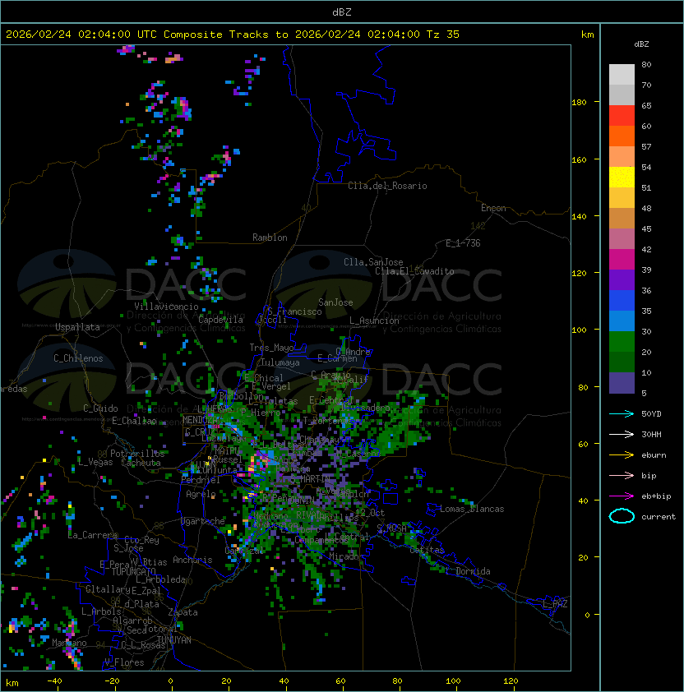The width and height of the screenshot is (684, 692).
Task: Click the '160' tick on vertical axis
Action: [579, 159]
